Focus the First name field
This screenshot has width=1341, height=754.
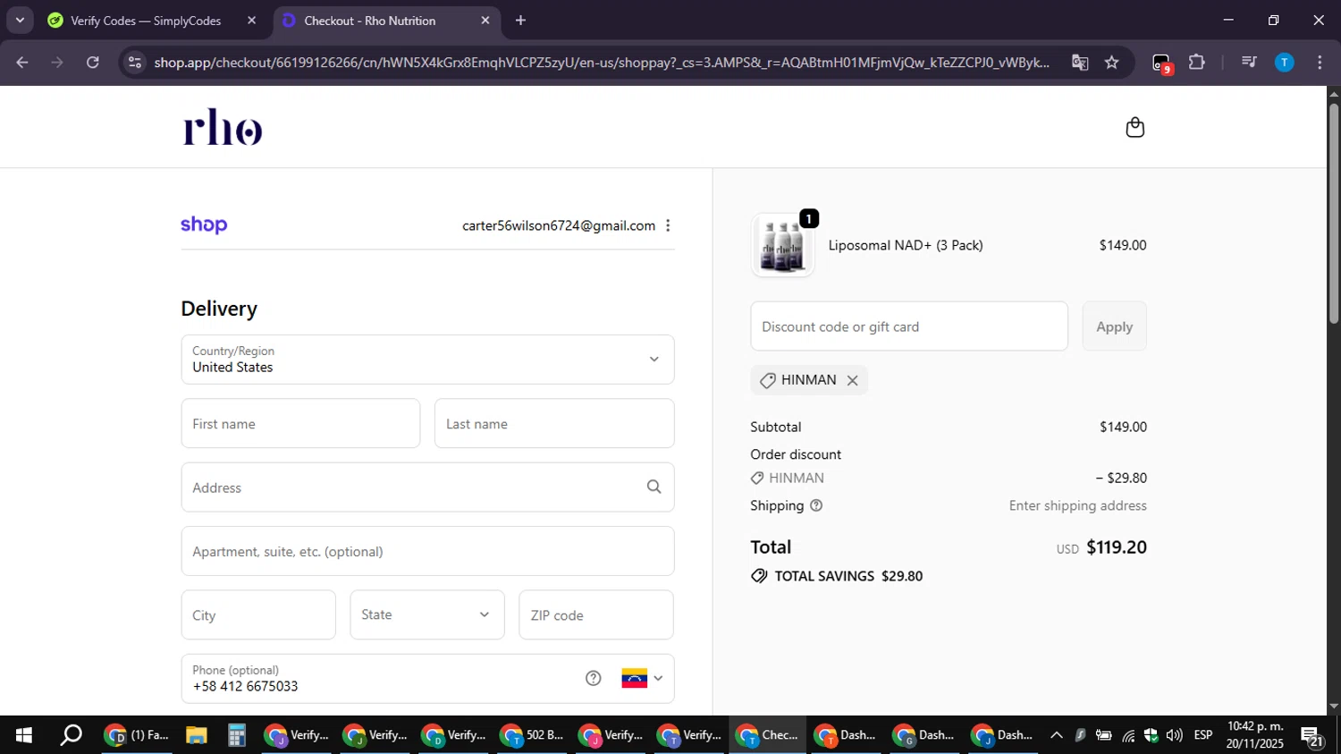[300, 423]
